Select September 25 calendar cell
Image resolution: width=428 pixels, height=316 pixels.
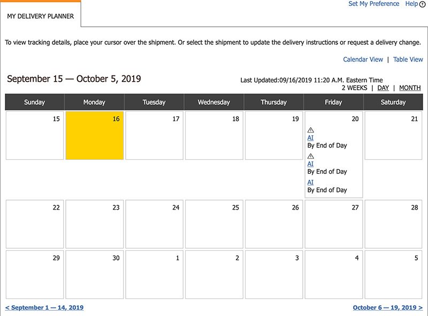(214, 224)
